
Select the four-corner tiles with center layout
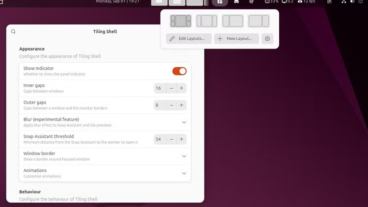click(x=181, y=21)
